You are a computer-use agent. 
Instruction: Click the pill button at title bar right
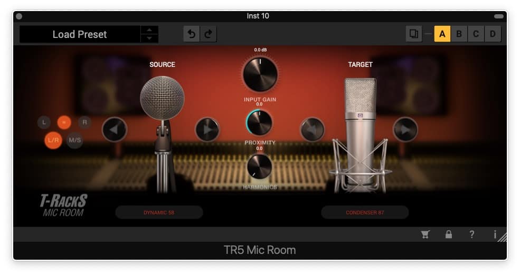click(x=499, y=16)
